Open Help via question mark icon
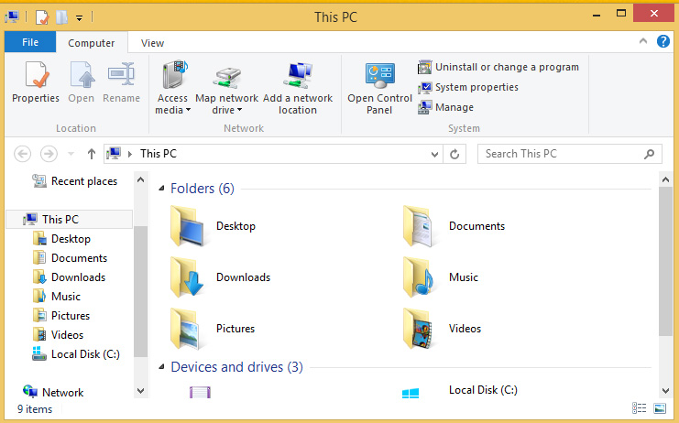679x423 pixels. click(663, 41)
